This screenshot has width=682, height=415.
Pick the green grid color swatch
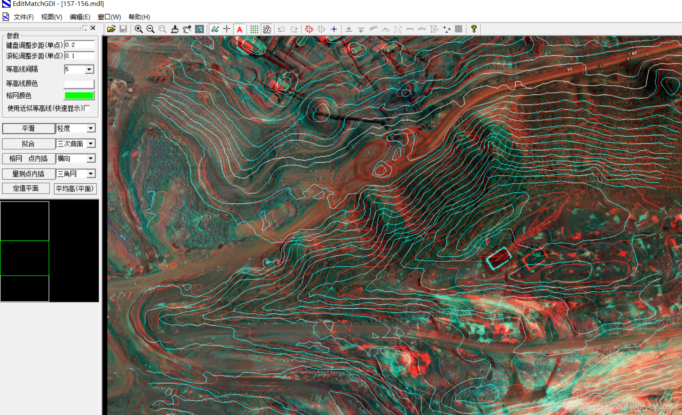[x=79, y=96]
